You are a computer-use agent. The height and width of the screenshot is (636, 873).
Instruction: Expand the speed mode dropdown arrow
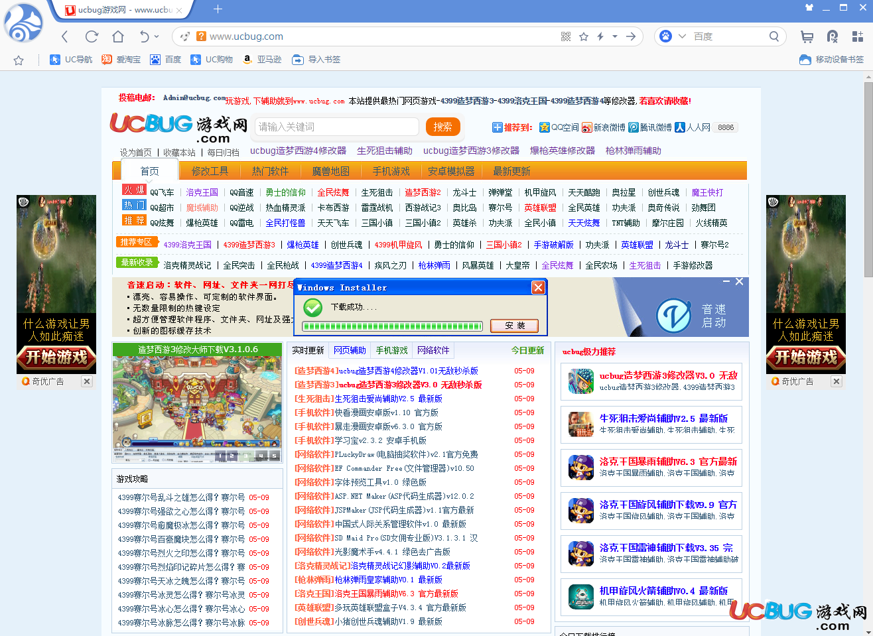click(x=615, y=36)
